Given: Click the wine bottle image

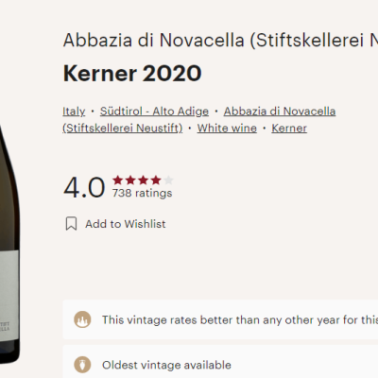Looking at the screenshot, I should (9, 244).
